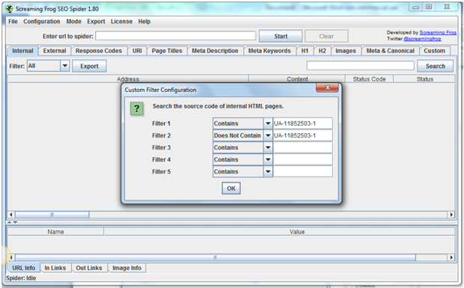Expand the Filter 4 Contains dropdown arrow

tap(268, 159)
